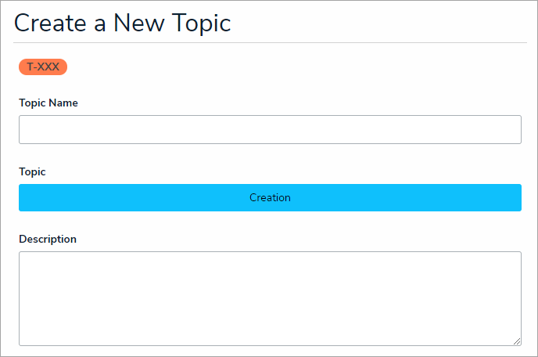This screenshot has height=357, width=538.
Task: Focus the Description text area
Action: (x=270, y=297)
